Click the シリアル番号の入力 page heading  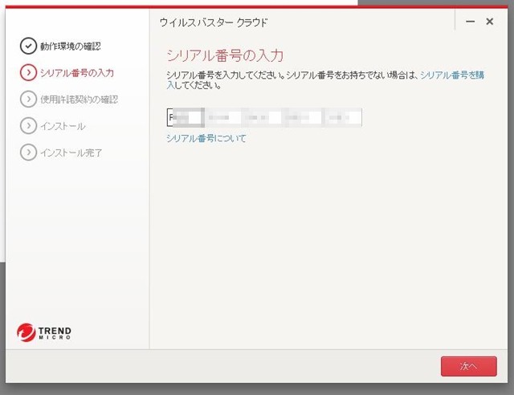coord(225,55)
